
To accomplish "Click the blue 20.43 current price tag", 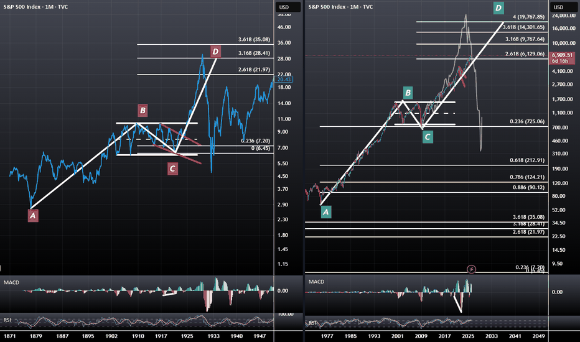I will tap(284, 80).
